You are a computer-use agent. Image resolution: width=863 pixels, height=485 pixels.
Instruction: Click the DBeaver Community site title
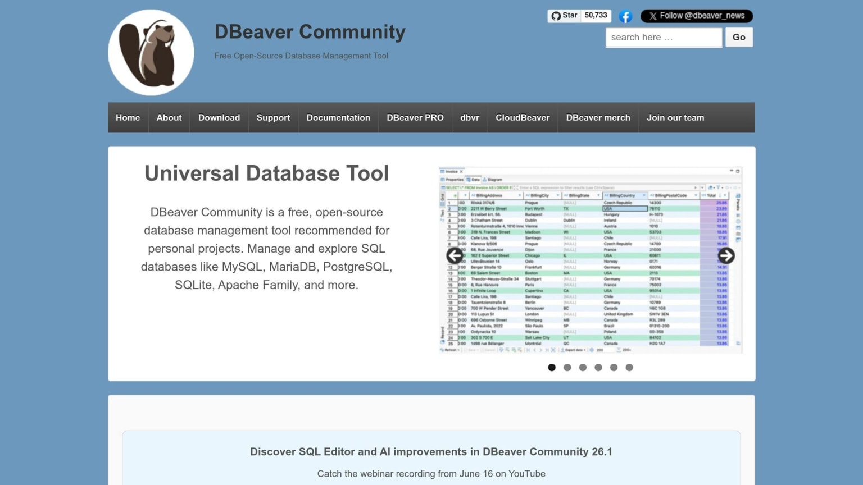pos(310,32)
